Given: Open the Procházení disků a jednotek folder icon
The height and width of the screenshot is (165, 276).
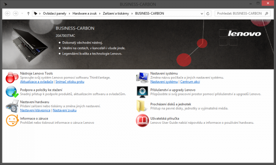Looking at the screenshot, I should coord(142,106).
